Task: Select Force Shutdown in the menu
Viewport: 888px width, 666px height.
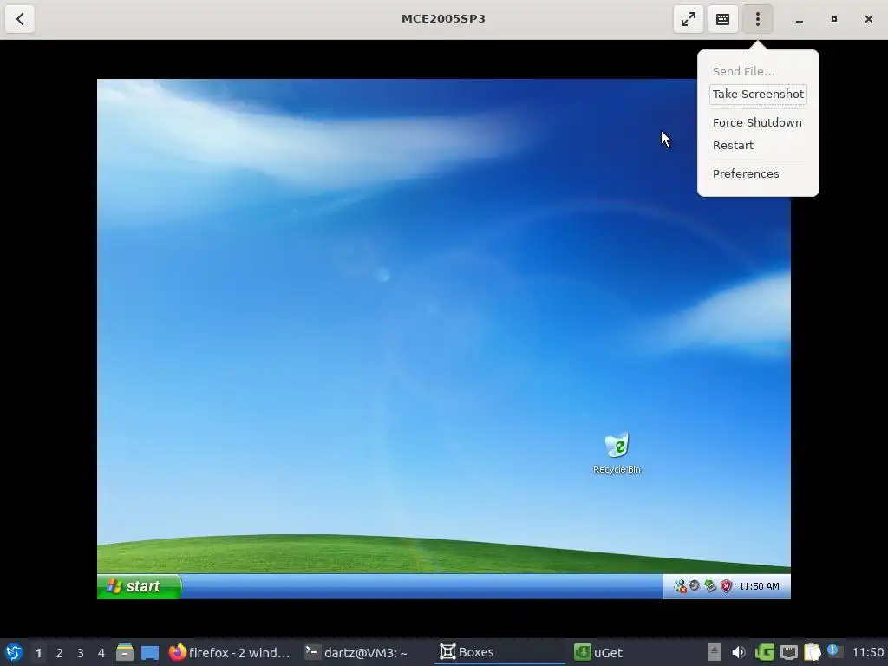Action: pyautogui.click(x=756, y=122)
